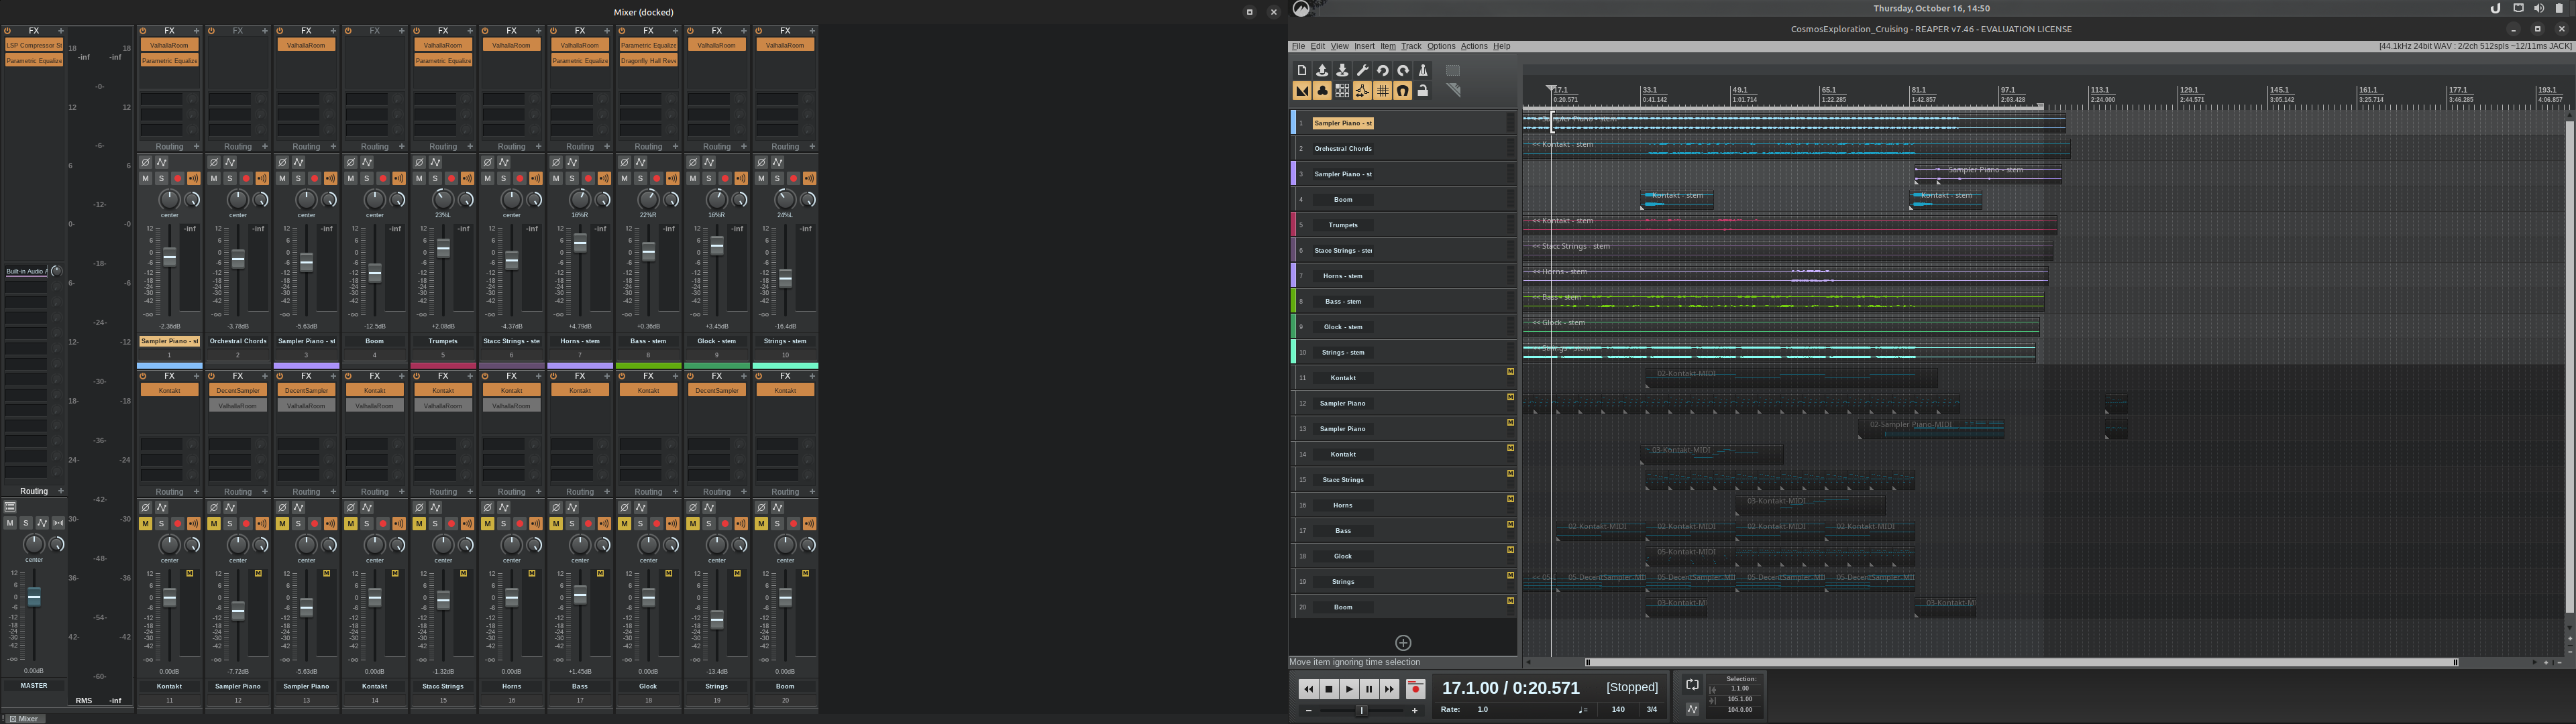Open Routing for Horns - stem strip
The width and height of the screenshot is (2576, 724).
(579, 147)
